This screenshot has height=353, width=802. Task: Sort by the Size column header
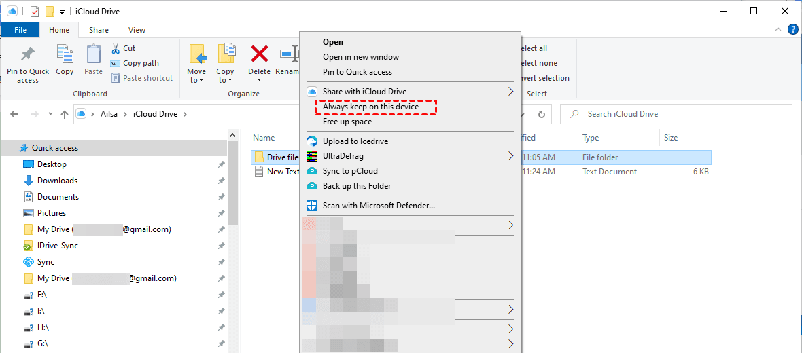click(671, 137)
